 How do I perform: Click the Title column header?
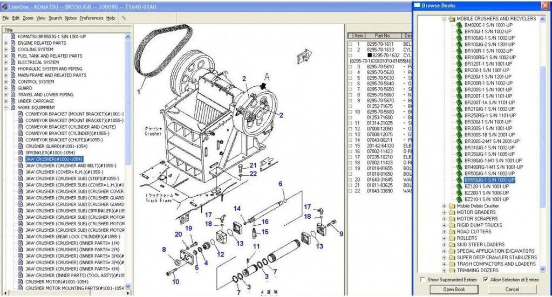(67, 30)
